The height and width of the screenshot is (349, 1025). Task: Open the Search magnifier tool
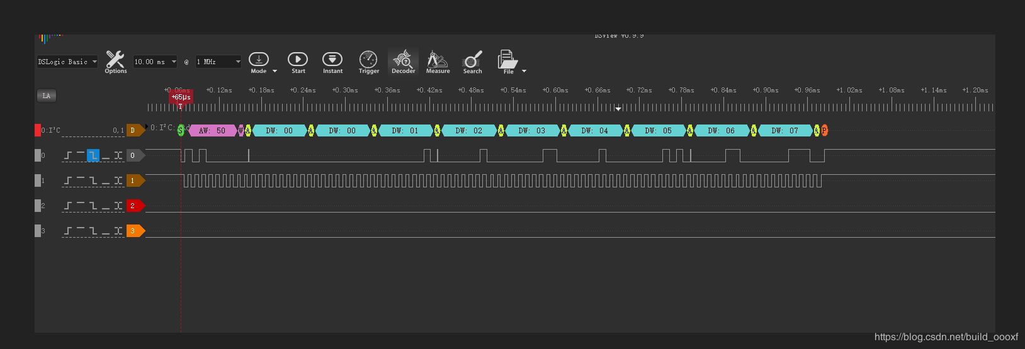[472, 62]
